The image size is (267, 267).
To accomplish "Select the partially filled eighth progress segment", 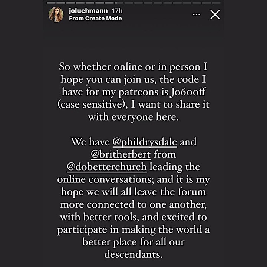I will pos(119,3).
